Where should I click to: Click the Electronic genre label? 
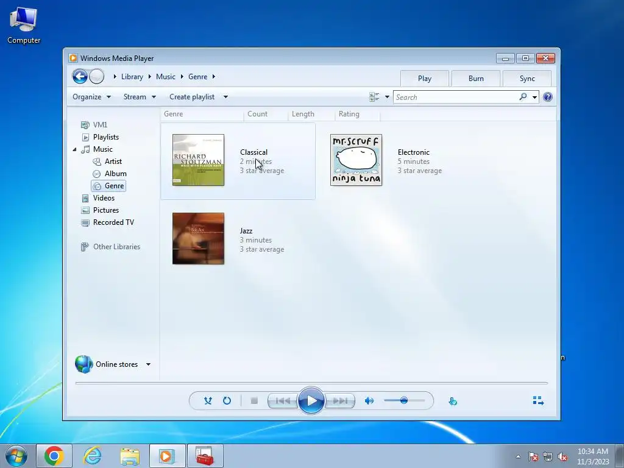[414, 152]
